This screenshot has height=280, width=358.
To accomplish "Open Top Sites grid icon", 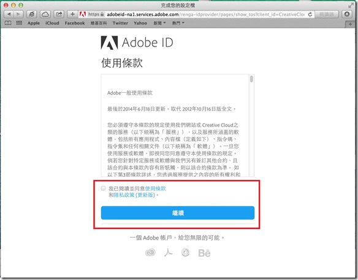I will click(19, 23).
